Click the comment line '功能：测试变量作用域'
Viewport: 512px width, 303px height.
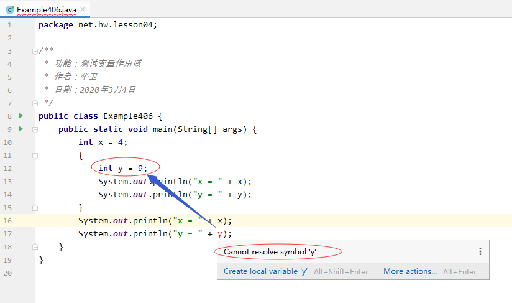tap(93, 63)
